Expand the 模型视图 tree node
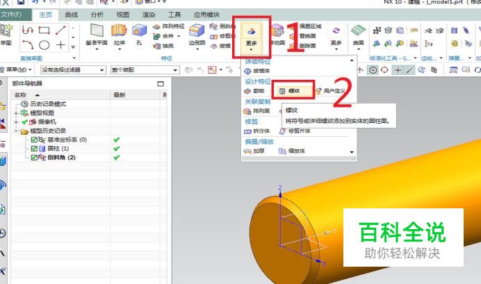481x284 pixels. pos(16,113)
